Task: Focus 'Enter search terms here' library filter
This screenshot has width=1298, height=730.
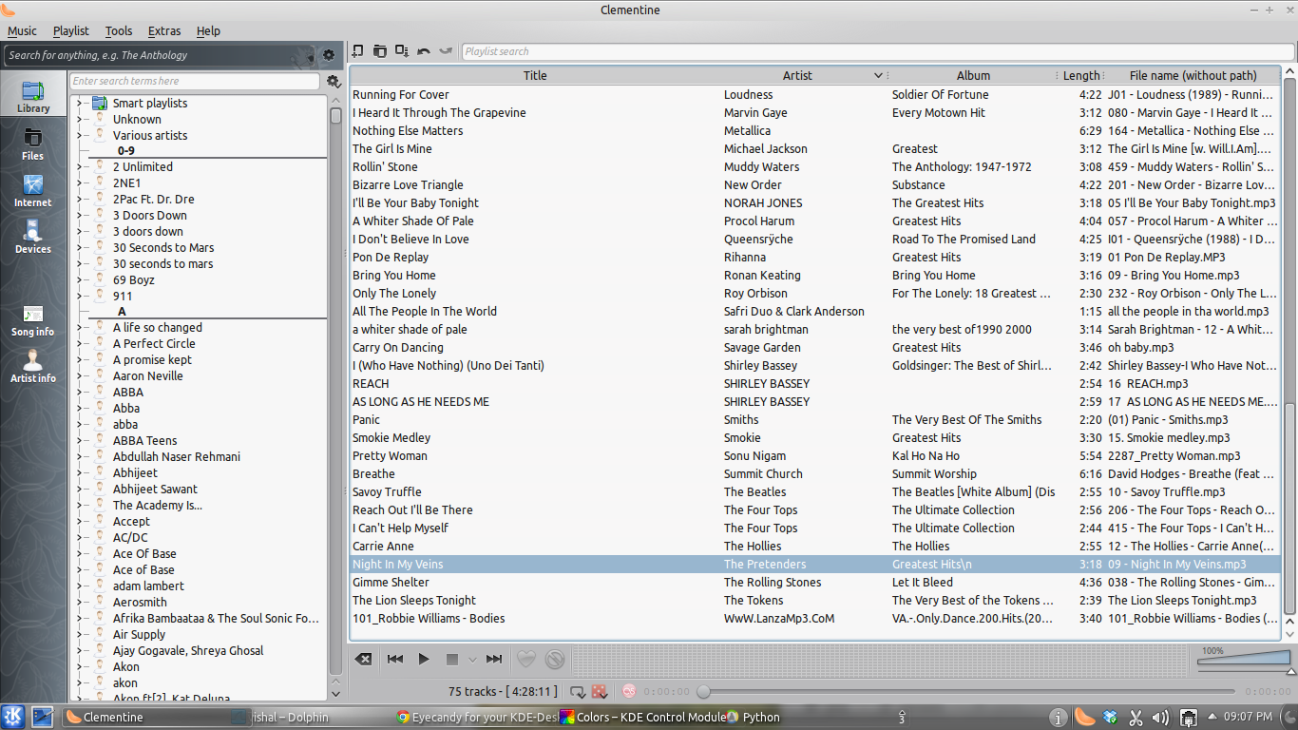Action: [195, 82]
